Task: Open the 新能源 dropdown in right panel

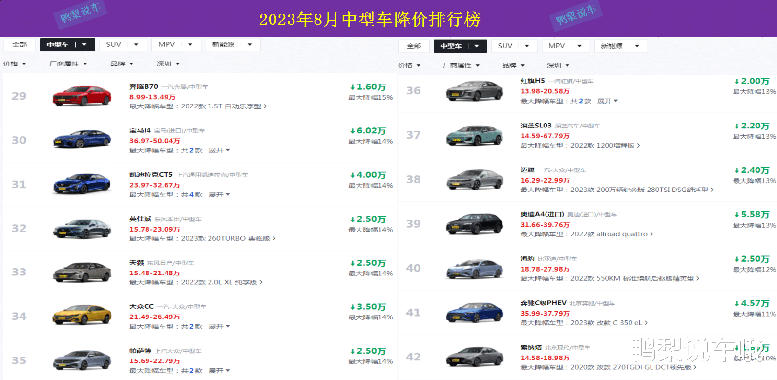Action: pos(621,46)
